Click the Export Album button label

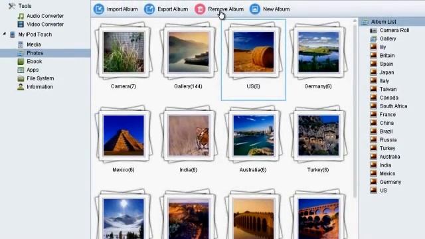(173, 9)
